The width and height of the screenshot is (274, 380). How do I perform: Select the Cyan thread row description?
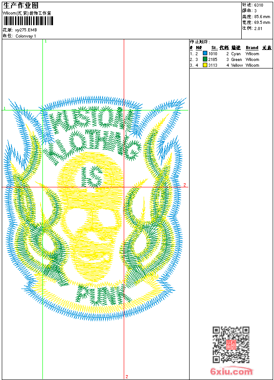click(236, 53)
